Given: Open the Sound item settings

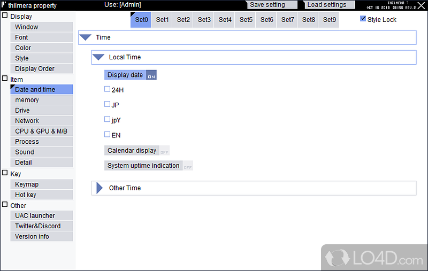Looking at the screenshot, I should point(42,152).
